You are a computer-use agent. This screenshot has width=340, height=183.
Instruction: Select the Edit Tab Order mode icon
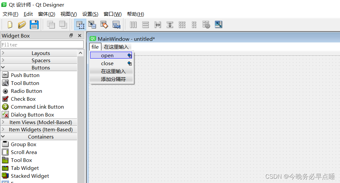point(117,25)
